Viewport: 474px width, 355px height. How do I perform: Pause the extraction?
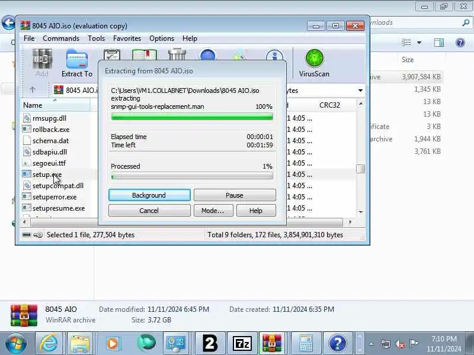pos(235,195)
